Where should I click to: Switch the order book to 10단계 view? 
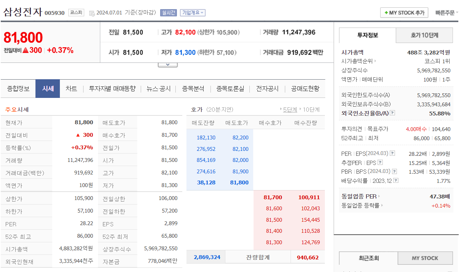point(311,110)
